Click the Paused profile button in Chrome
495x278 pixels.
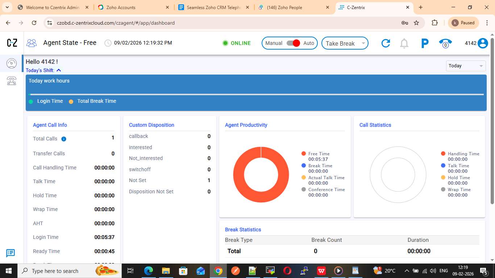[463, 23]
